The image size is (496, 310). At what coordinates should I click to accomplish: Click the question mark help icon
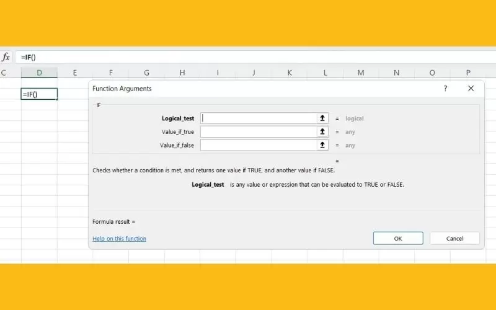click(x=445, y=89)
